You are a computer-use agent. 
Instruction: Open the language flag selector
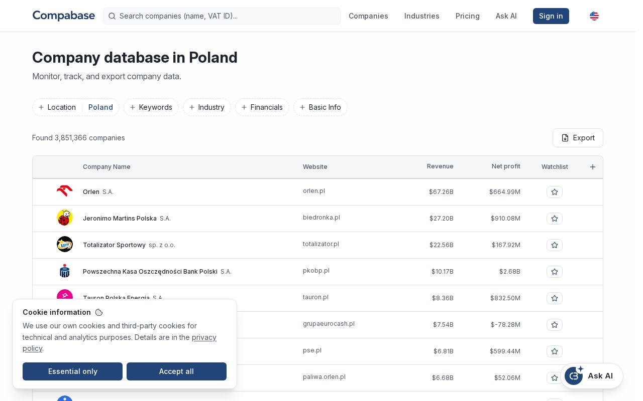pos(594,16)
